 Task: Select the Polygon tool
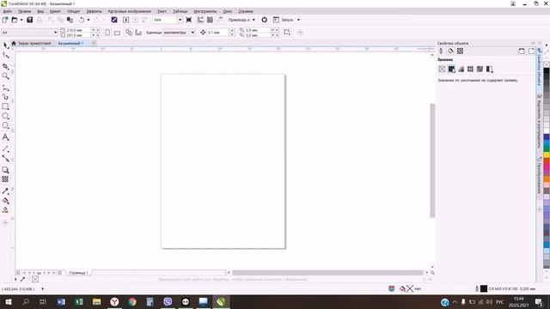coord(5,125)
